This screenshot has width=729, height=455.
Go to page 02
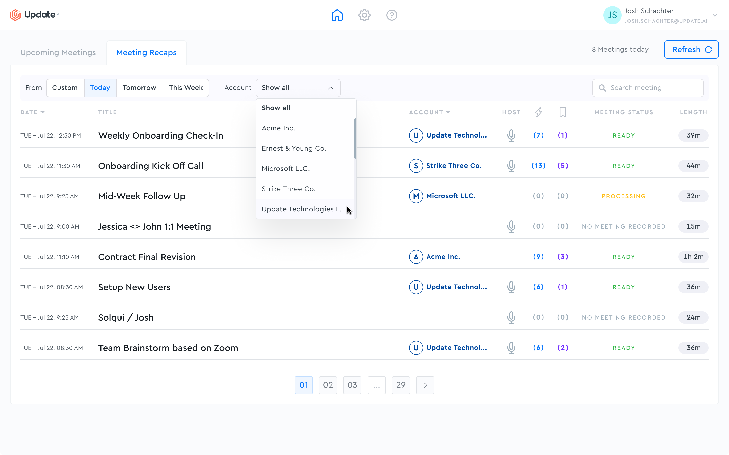(x=328, y=385)
